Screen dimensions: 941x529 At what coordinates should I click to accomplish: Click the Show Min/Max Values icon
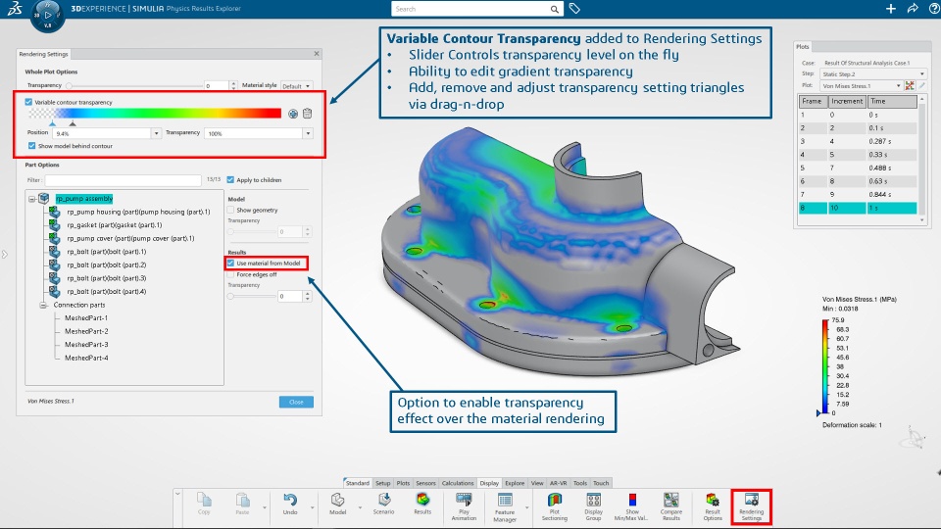(632, 506)
